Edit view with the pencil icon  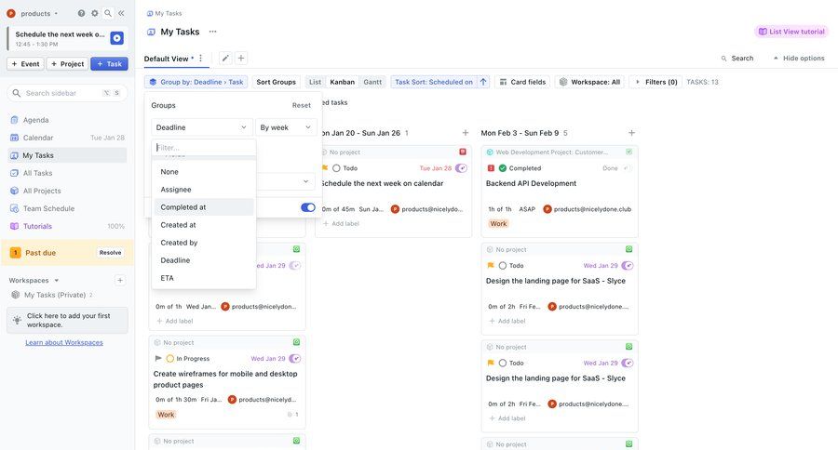pyautogui.click(x=225, y=59)
